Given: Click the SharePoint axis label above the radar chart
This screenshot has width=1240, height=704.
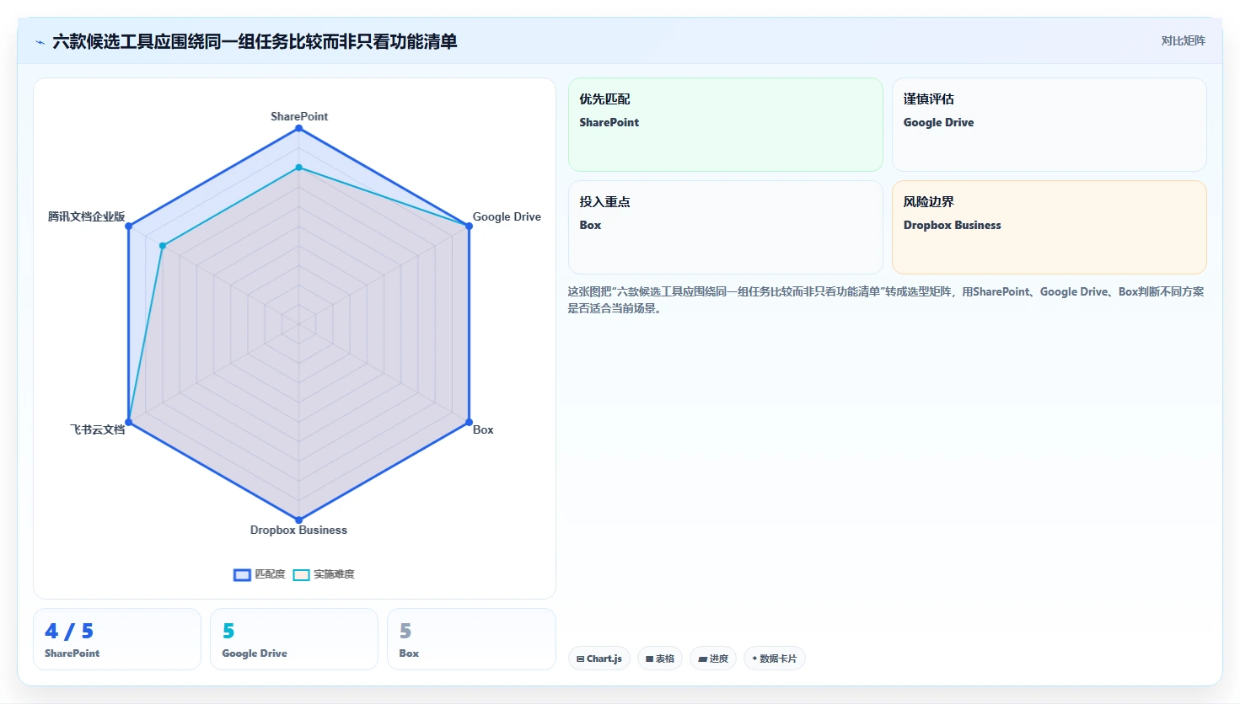Looking at the screenshot, I should [299, 116].
